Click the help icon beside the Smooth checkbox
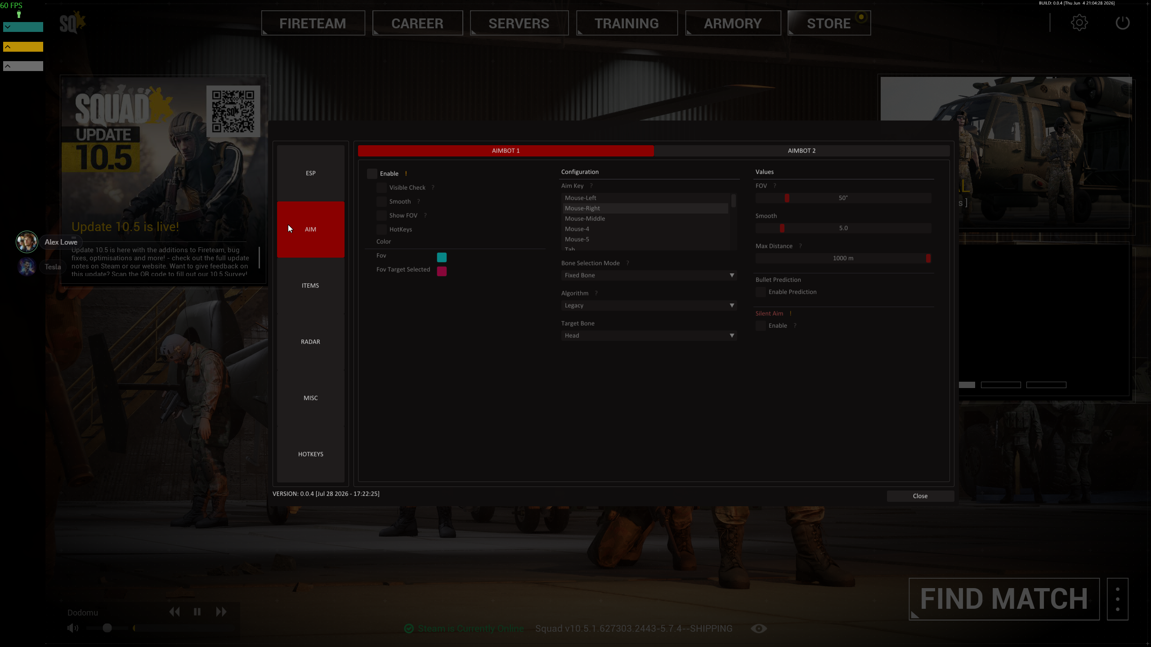1151x647 pixels. 418,201
